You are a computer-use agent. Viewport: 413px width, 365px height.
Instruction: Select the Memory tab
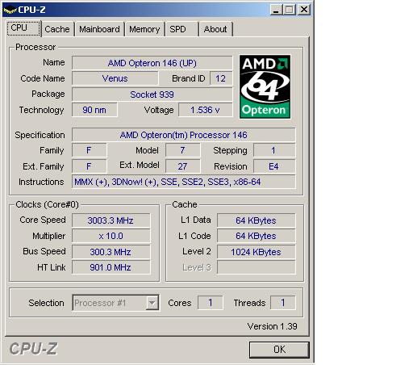coord(144,29)
